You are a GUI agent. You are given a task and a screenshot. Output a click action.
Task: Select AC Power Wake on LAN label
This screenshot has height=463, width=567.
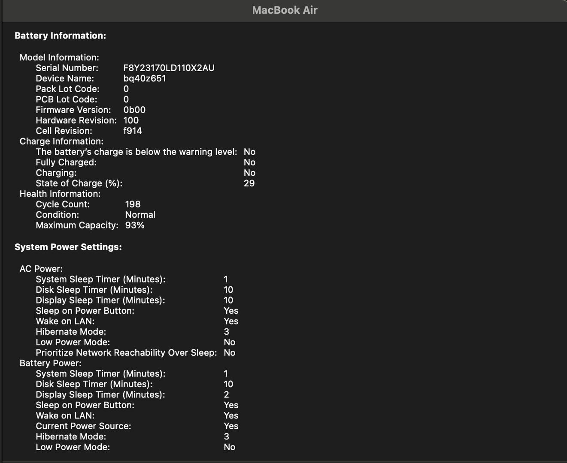point(65,321)
